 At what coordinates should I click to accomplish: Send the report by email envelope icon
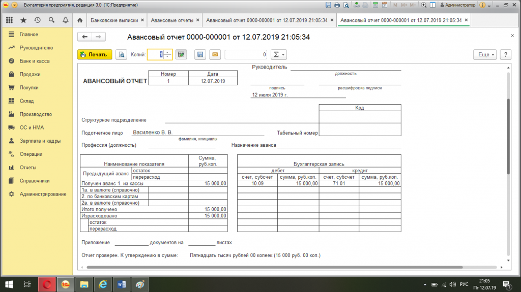[x=215, y=54]
